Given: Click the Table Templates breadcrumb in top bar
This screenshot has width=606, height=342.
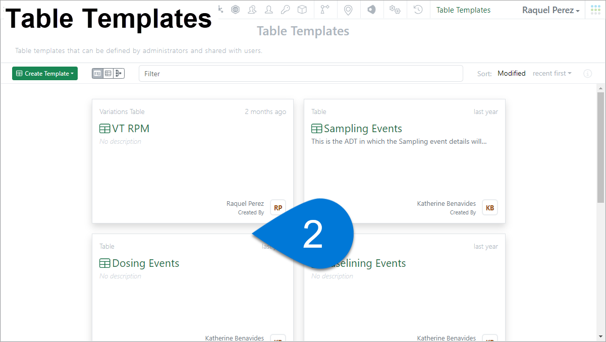Looking at the screenshot, I should (463, 10).
